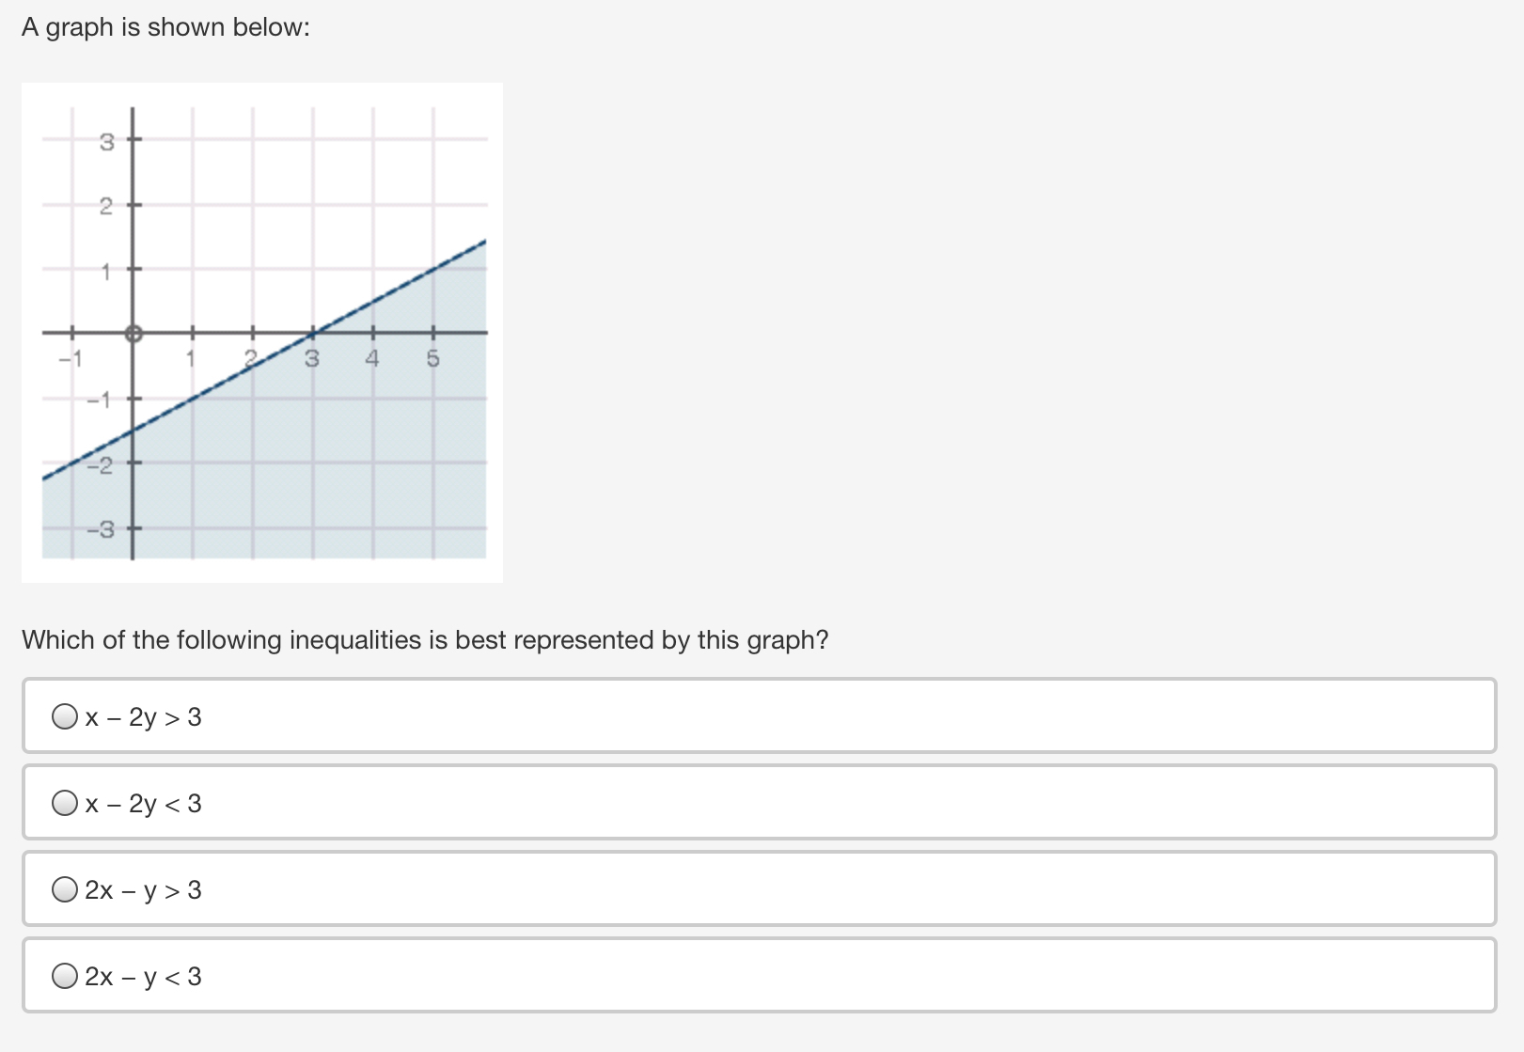Pick the 2x − y < 3 radio button
This screenshot has height=1052, width=1524.
point(65,977)
